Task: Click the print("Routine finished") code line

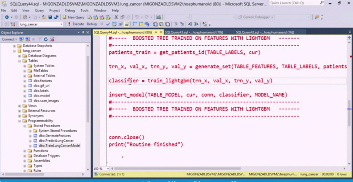Action: (x=146, y=144)
